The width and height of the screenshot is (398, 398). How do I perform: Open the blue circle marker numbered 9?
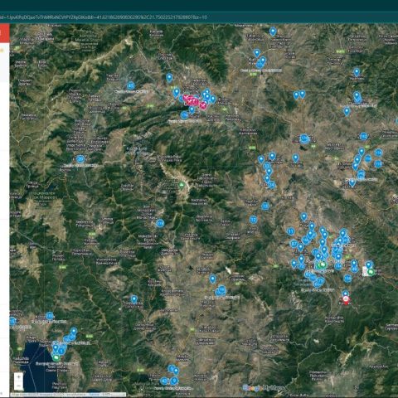coord(174,381)
